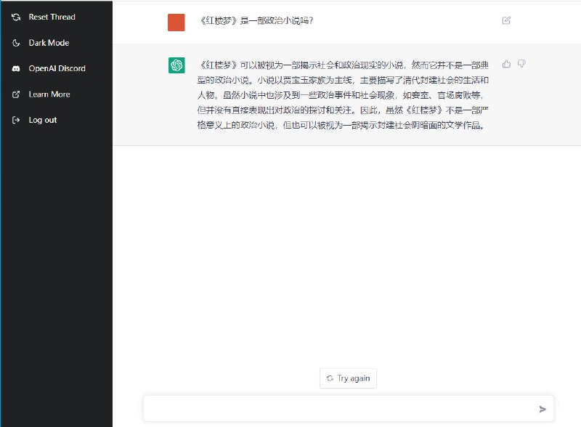Image resolution: width=581 pixels, height=427 pixels.
Task: Click the Learn More external link icon
Action: coord(16,94)
